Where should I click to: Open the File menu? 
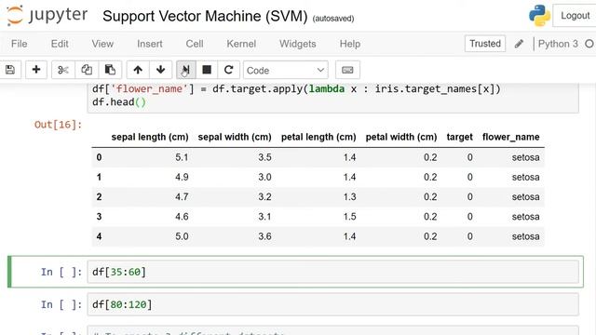tap(19, 44)
